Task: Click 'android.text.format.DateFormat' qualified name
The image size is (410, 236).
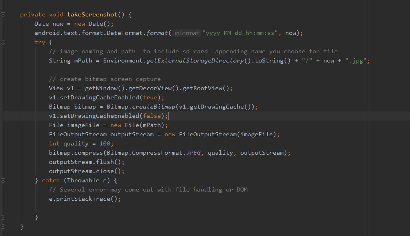Action: tap(89, 33)
